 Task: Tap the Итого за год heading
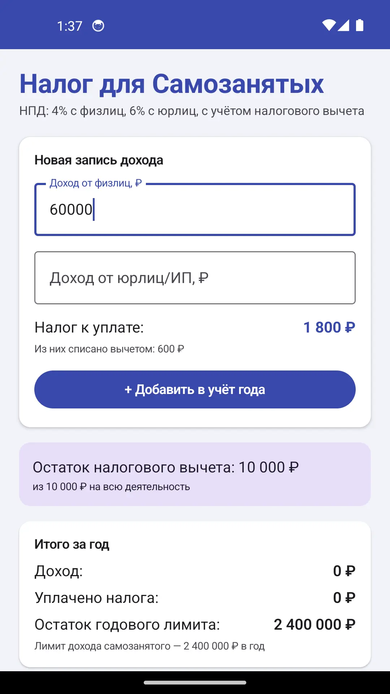point(72,544)
